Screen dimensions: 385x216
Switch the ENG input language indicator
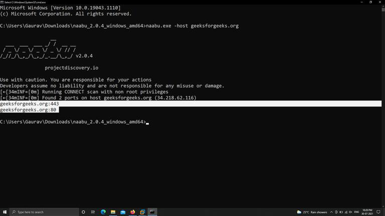tap(356, 212)
